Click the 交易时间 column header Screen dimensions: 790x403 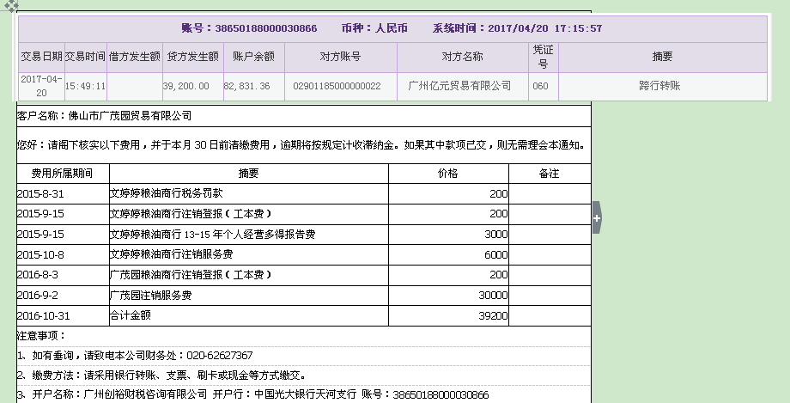tap(85, 57)
